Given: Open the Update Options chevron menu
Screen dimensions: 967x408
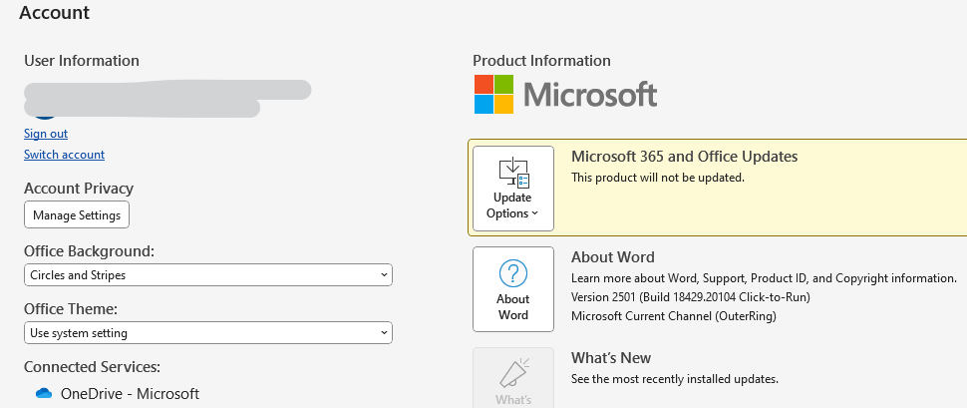Looking at the screenshot, I should [x=534, y=213].
